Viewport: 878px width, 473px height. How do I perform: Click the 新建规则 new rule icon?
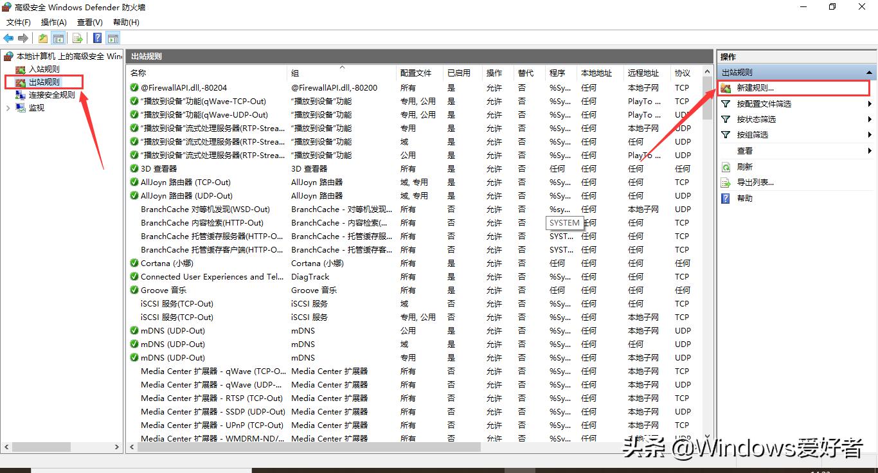726,88
